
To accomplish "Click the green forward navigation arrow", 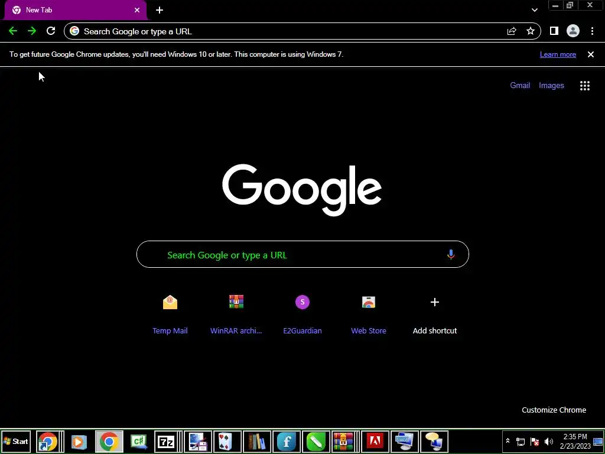I will tap(32, 31).
